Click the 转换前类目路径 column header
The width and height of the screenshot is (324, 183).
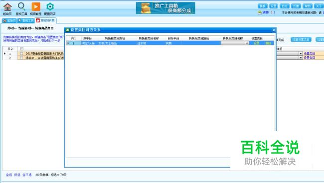click(115, 38)
